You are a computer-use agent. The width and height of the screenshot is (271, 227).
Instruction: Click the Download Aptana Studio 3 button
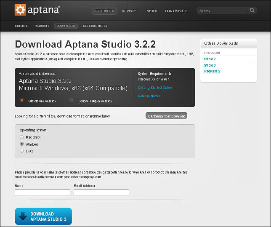(43, 216)
